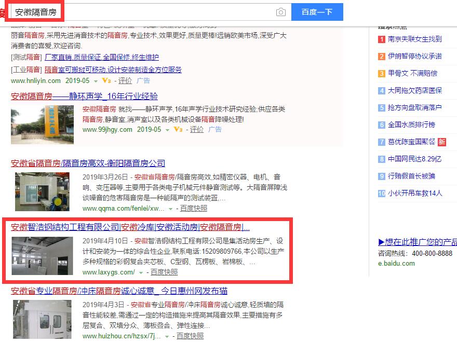Open hot search 甲骨文 不满赔偿
457x343 pixels.
pyautogui.click(x=412, y=73)
